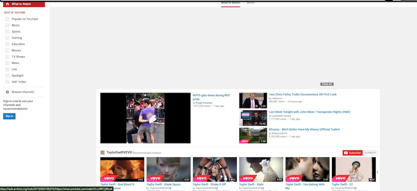
Task: Click the icon beside News
Action: pyautogui.click(x=7, y=63)
